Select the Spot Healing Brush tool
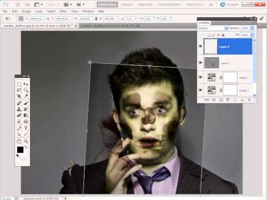 (19, 103)
